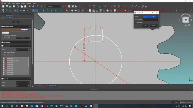Viewport: 193px width, 108px height.
Task: Uncheck Constraint3 checkbox
Action: [x=4, y=62]
